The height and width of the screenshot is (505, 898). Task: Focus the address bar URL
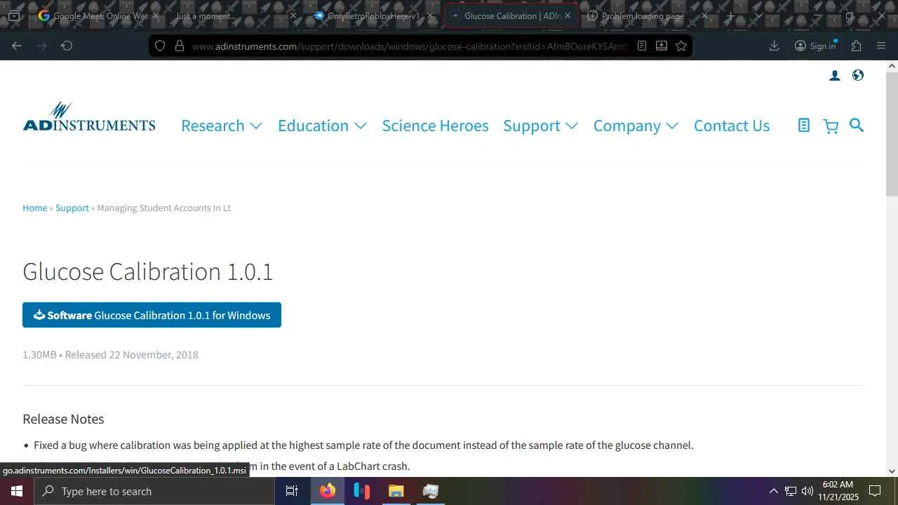coord(409,46)
